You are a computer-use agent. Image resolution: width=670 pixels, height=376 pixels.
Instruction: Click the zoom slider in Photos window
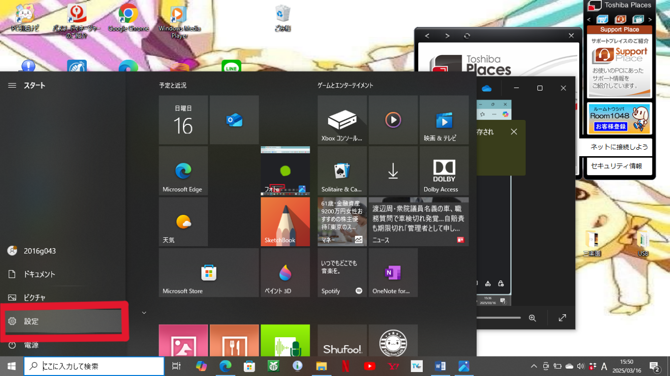coord(499,318)
